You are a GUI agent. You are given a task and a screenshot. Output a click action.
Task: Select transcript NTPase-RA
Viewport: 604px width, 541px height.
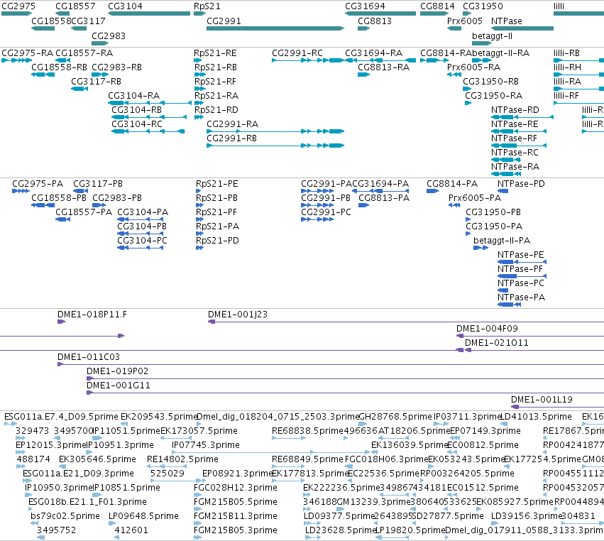click(x=506, y=174)
